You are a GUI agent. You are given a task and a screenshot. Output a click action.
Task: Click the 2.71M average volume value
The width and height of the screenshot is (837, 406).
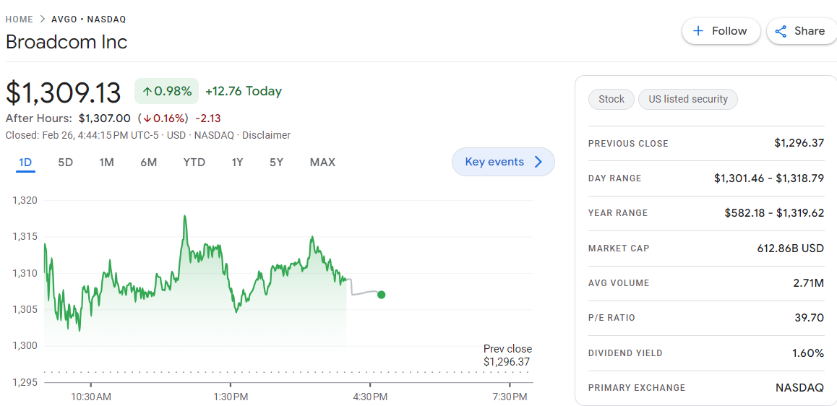point(809,282)
